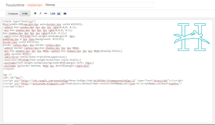This screenshot has height=125, width=215.
Task: Click the yuuzunime.blogspot.com feed URL
Action: 100,84
